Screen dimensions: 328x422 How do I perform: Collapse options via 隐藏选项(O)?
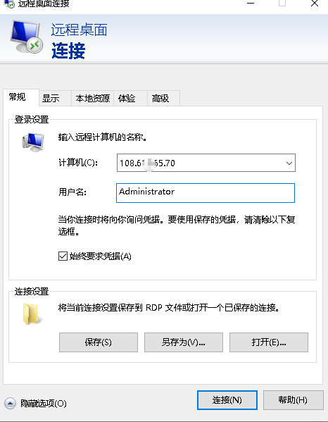tap(43, 403)
